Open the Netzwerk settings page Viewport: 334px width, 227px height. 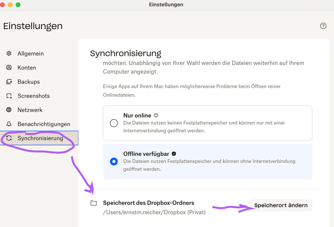(x=30, y=110)
